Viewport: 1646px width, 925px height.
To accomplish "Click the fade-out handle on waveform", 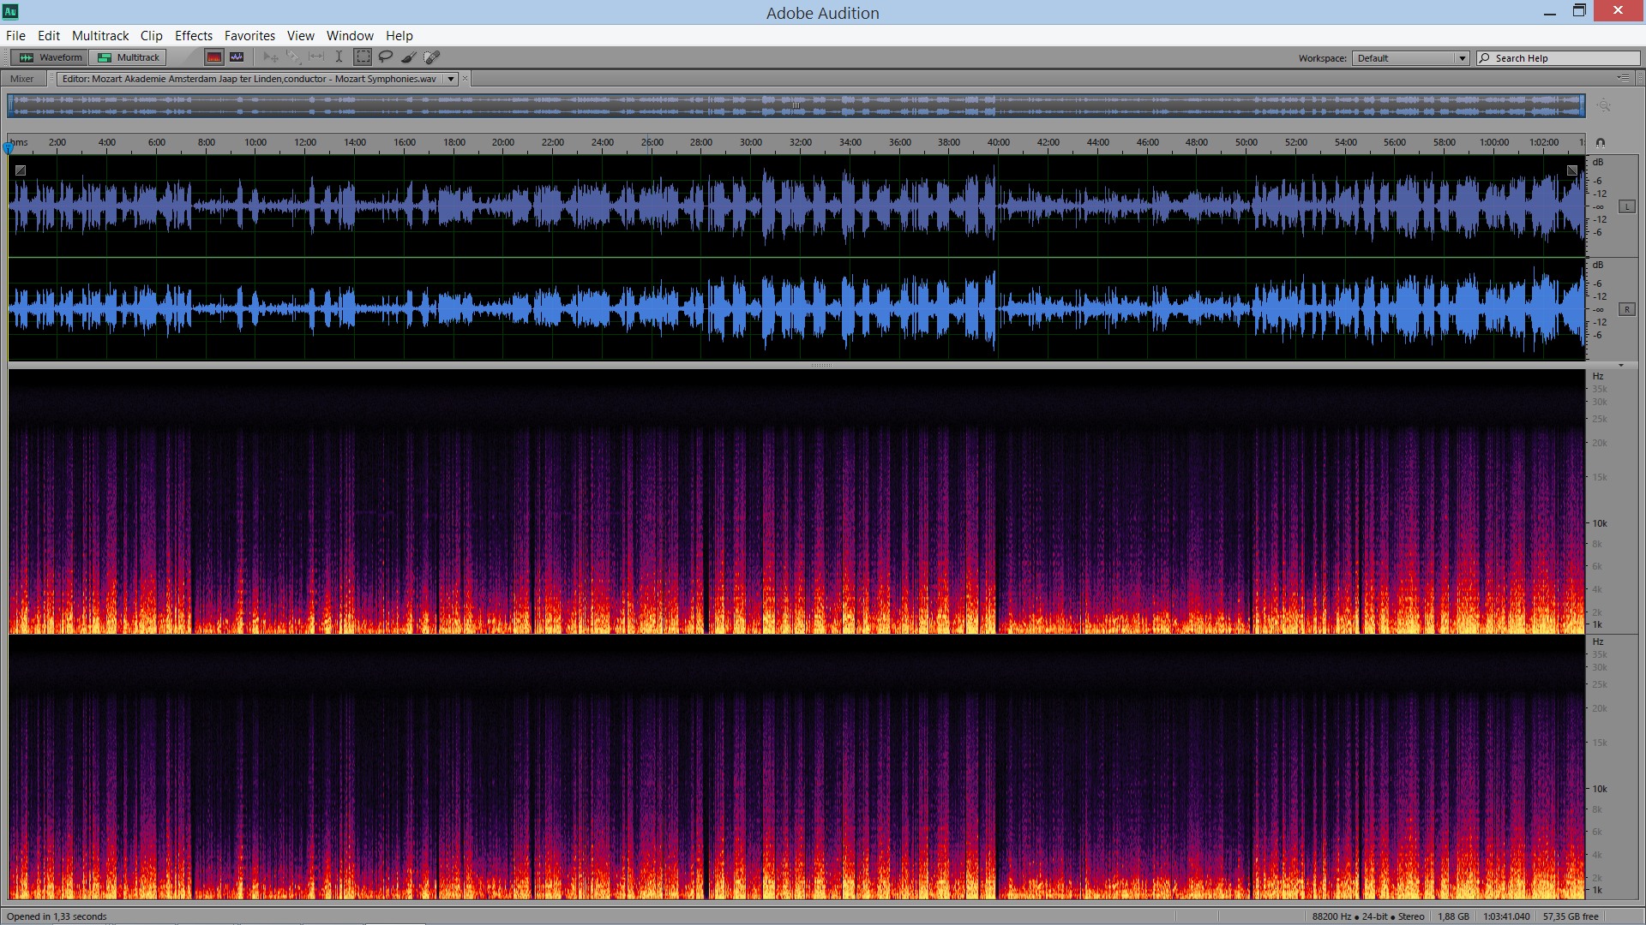I will pos(1572,170).
